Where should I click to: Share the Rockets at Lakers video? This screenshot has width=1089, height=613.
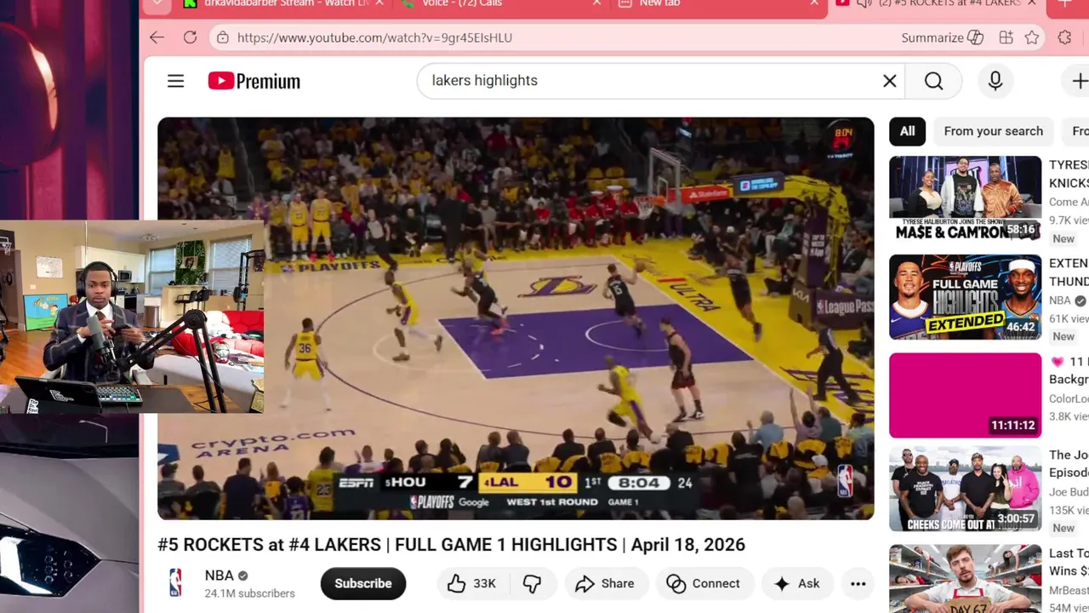click(605, 583)
